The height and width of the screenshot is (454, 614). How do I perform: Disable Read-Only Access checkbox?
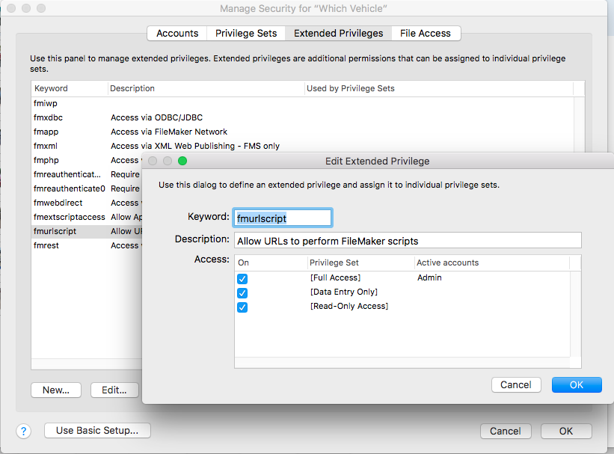coord(242,307)
